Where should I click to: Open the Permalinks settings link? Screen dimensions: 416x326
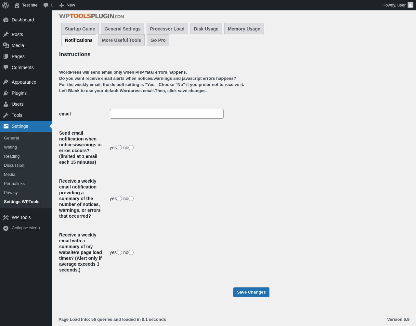click(14, 184)
